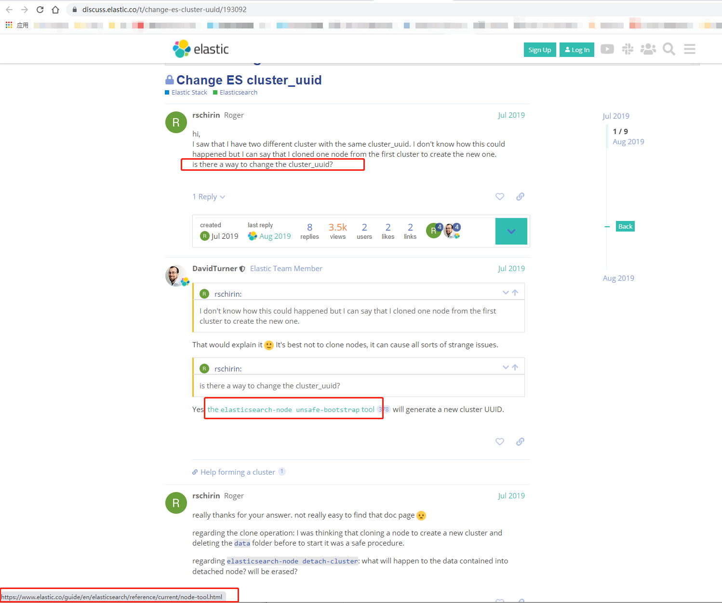722x603 pixels.
Task: Click the 378 link click counter badge
Action: click(384, 410)
